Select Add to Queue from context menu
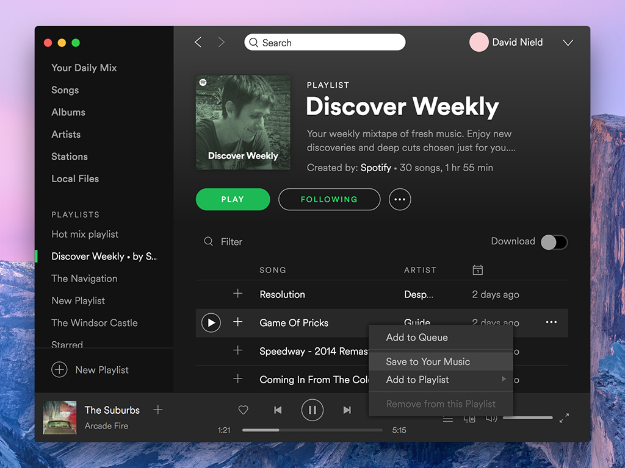 417,338
